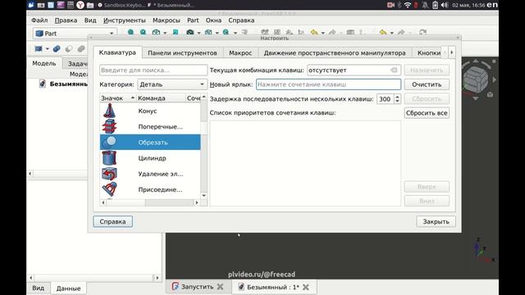Open the Part menu in menu bar
The width and height of the screenshot is (525, 295).
click(x=193, y=20)
